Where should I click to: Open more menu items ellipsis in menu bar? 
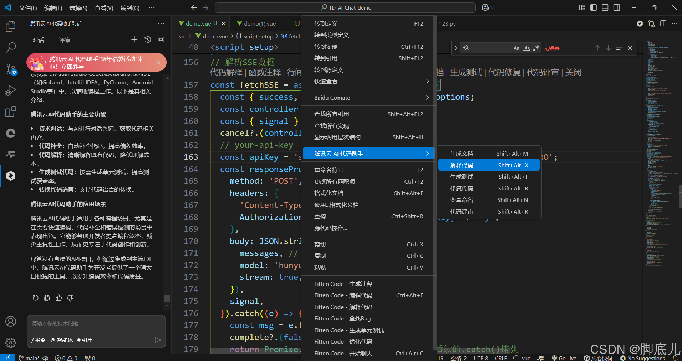152,7
